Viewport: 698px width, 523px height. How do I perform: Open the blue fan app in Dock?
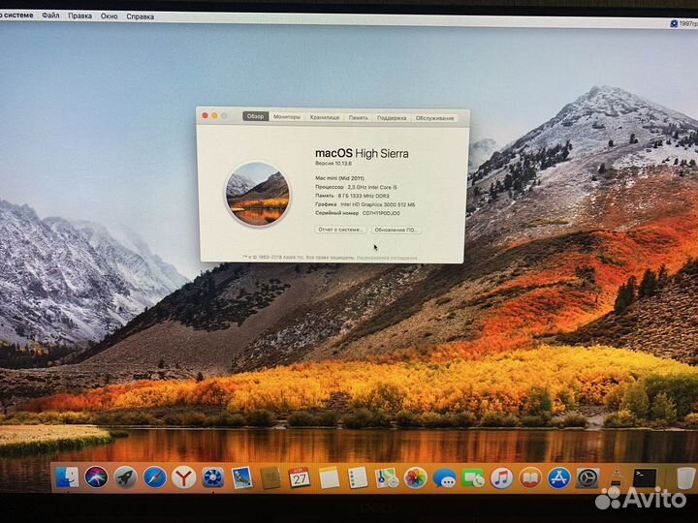tap(212, 478)
